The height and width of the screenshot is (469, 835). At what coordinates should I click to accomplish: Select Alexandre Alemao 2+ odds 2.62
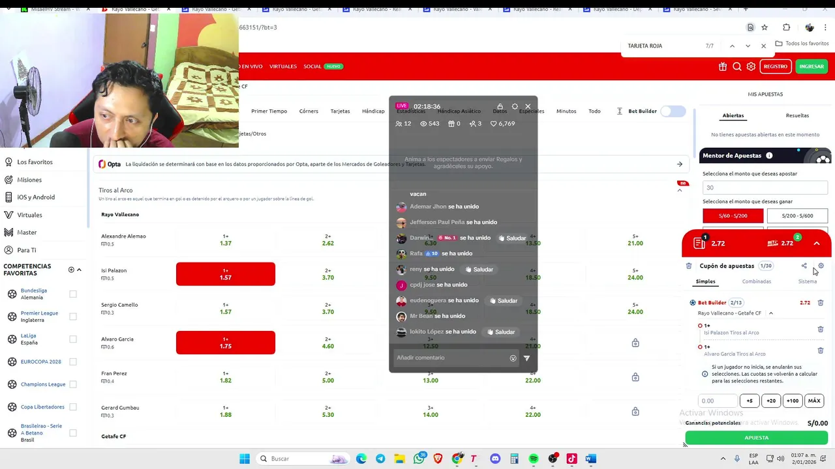click(328, 240)
